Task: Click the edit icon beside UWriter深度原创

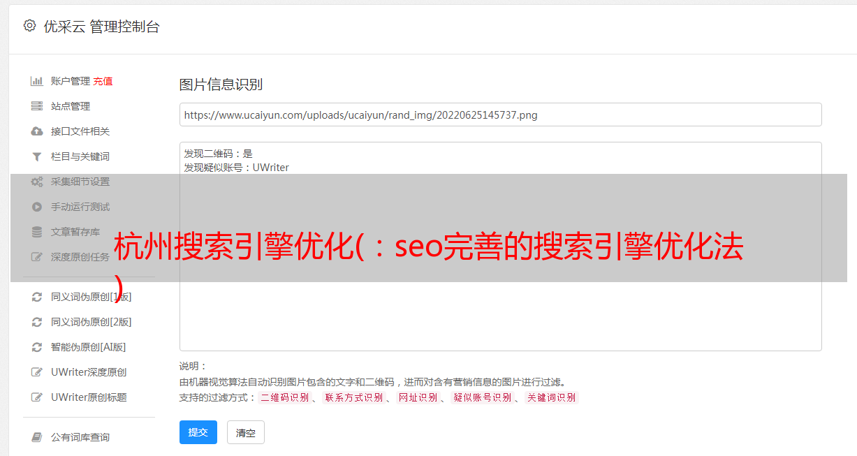Action: tap(37, 372)
